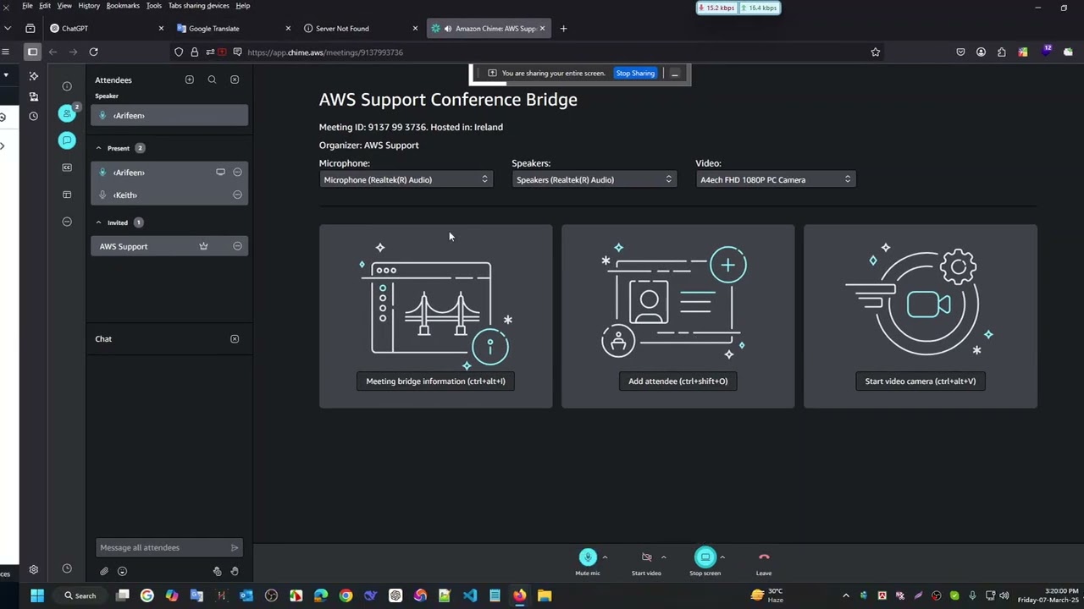Click clapping hands reaction icon
Screen dimensions: 1084x609
point(217,571)
